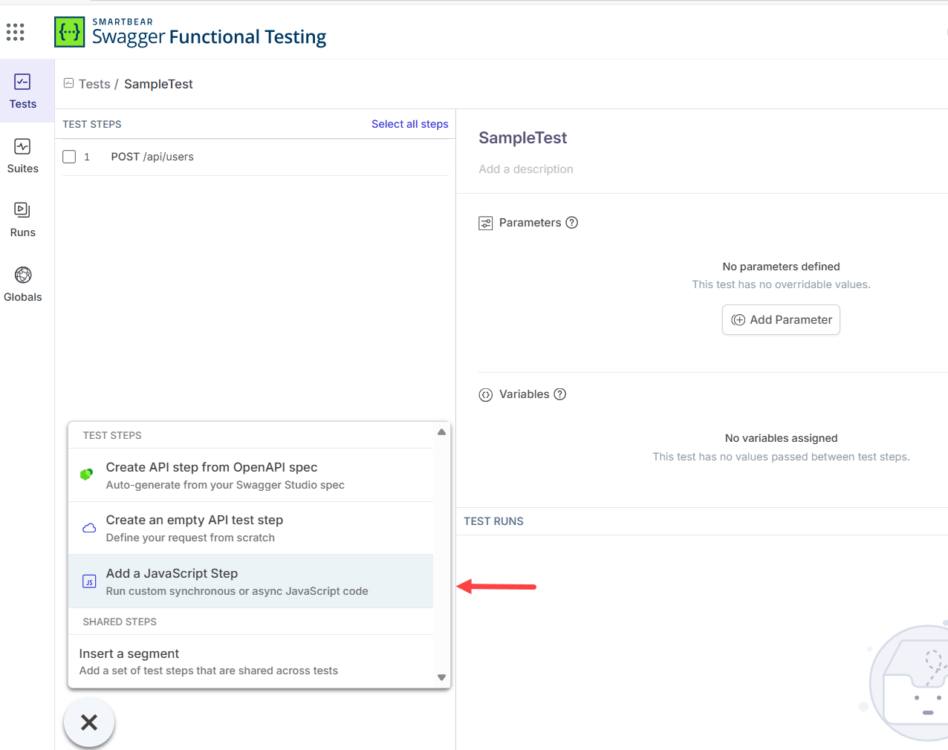Image resolution: width=948 pixels, height=750 pixels.
Task: Click the app launcher grid icon
Action: pyautogui.click(x=15, y=32)
